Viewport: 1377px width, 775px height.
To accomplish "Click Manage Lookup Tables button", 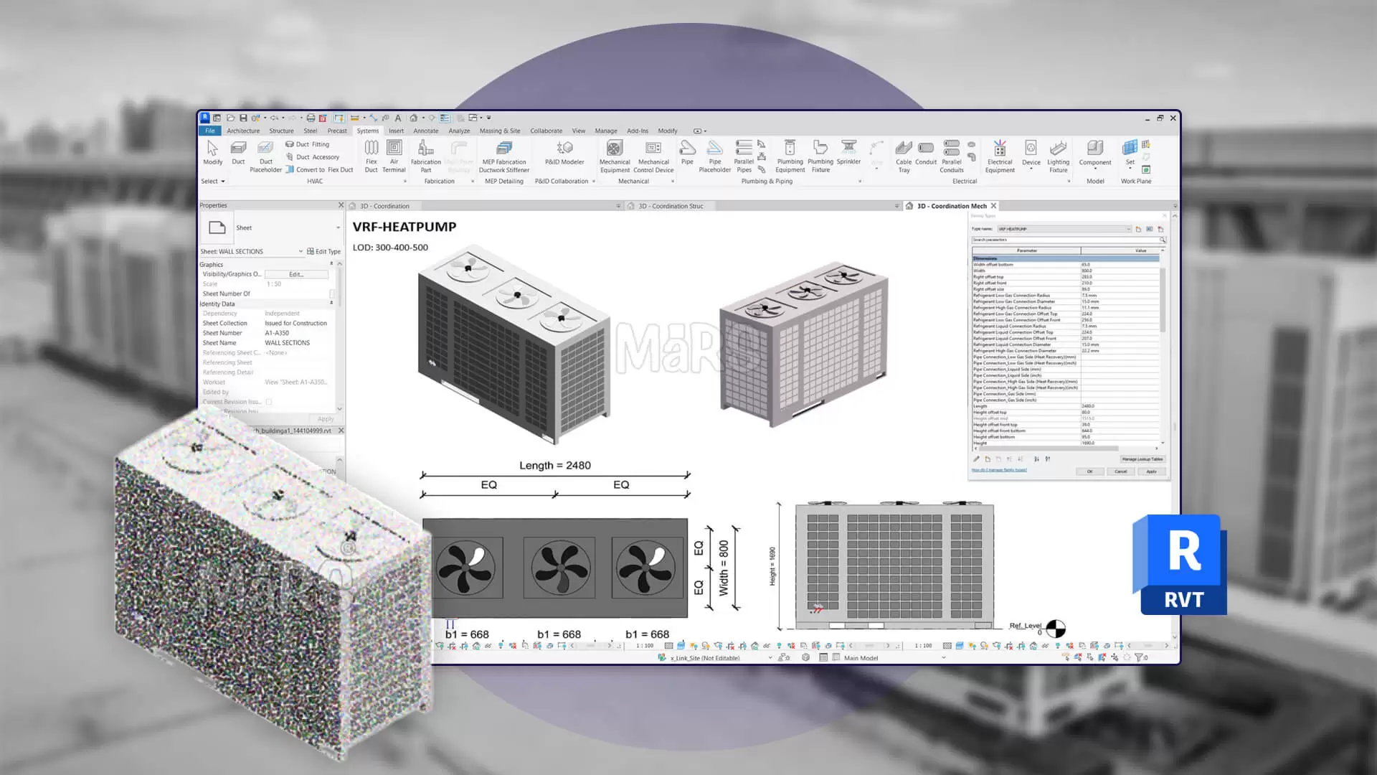I will pyautogui.click(x=1142, y=459).
